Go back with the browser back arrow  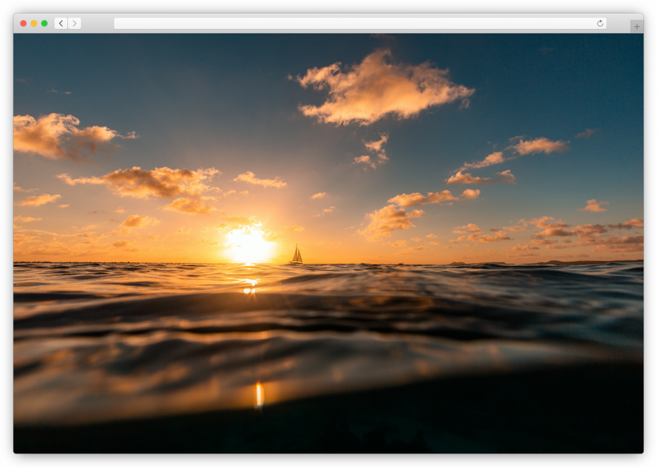61,24
